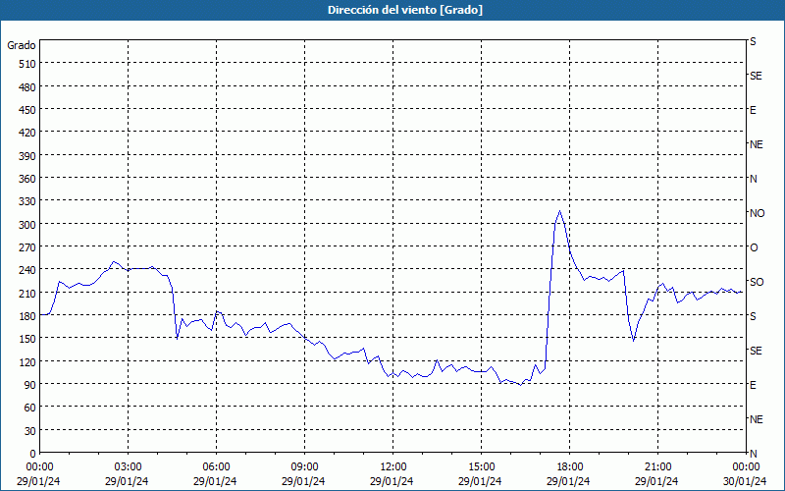
Task: Select the 29/01/24 date under 06:00
Action: point(215,481)
